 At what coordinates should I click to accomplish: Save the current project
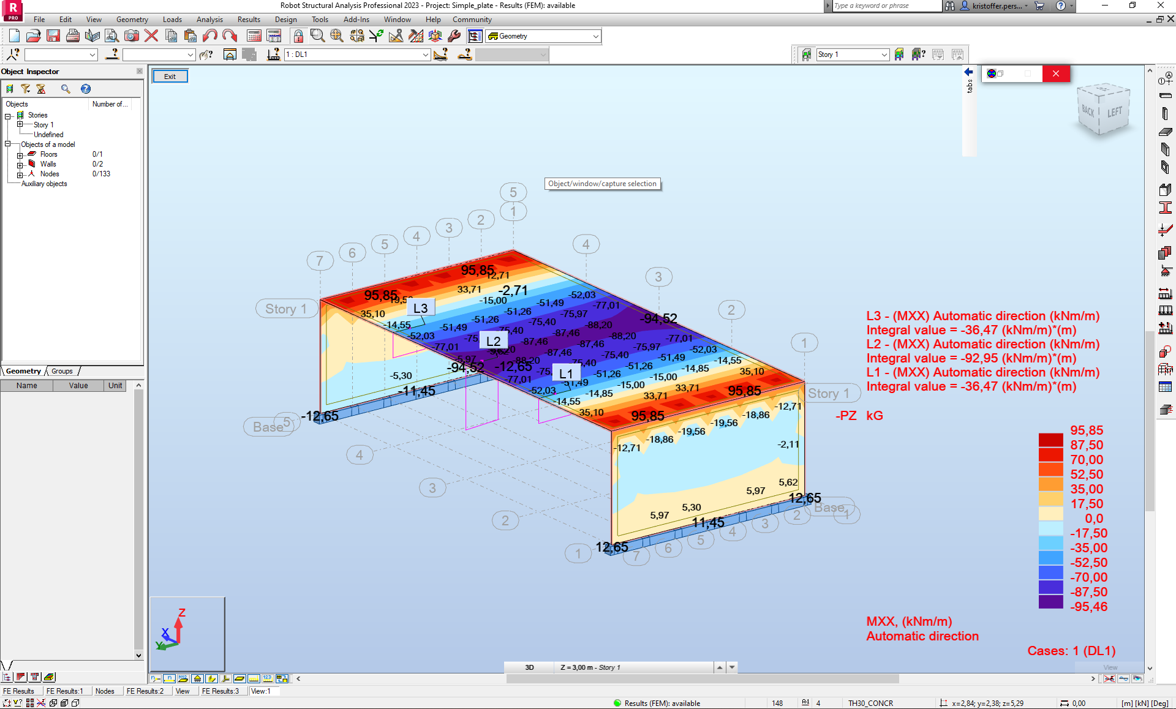tap(54, 36)
